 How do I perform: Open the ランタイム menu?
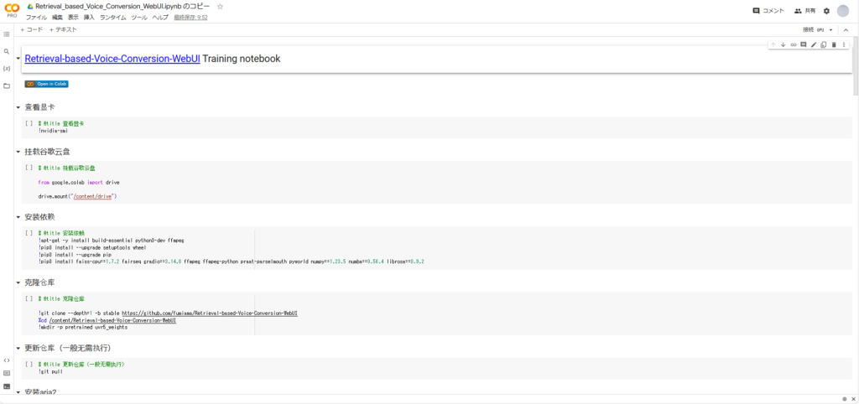click(113, 18)
